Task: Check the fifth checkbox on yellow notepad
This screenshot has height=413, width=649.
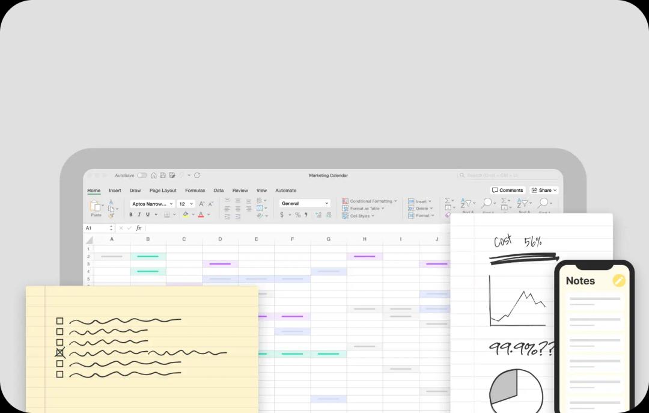Action: click(59, 364)
